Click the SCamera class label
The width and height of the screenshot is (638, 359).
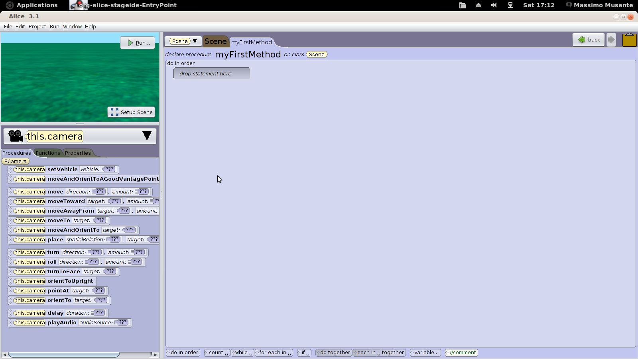click(x=16, y=162)
